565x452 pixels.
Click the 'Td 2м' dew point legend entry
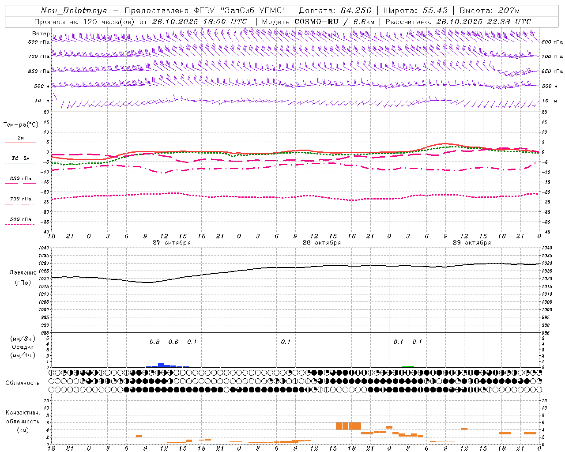coord(21,158)
